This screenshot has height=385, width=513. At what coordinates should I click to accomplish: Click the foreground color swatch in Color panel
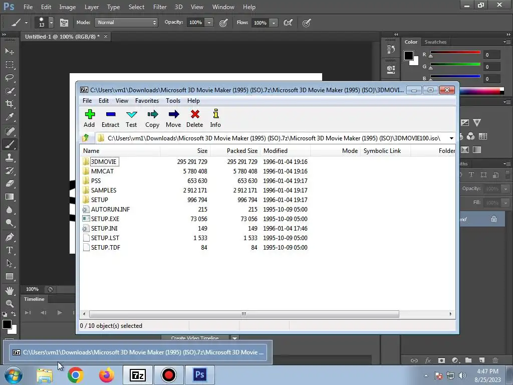tap(409, 56)
